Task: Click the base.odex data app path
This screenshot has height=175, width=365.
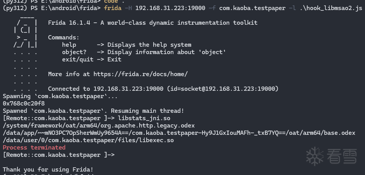Action: pyautogui.click(x=179, y=133)
